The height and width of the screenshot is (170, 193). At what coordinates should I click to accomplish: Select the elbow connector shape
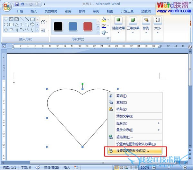[22, 24]
